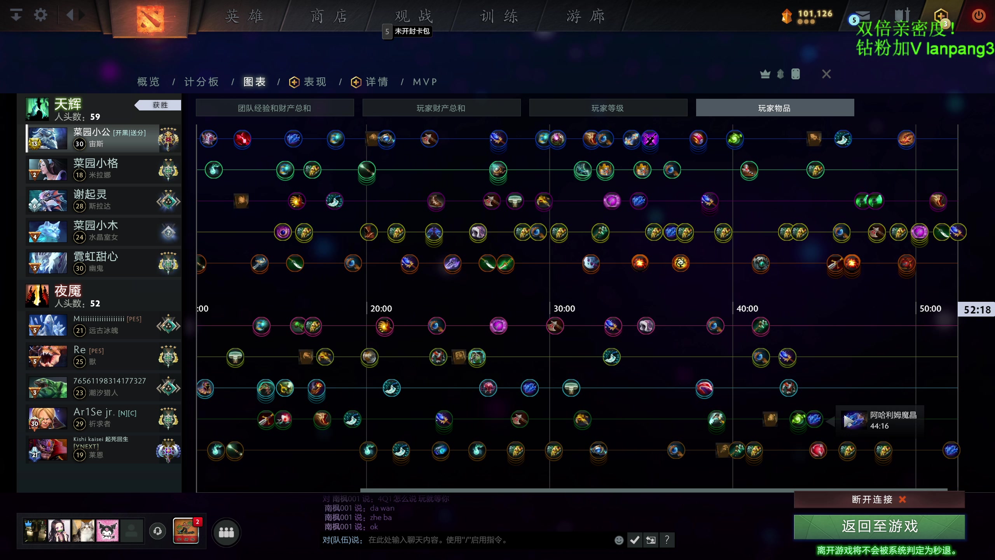Open the mail notifications icon
The image size is (995, 560).
(x=862, y=16)
